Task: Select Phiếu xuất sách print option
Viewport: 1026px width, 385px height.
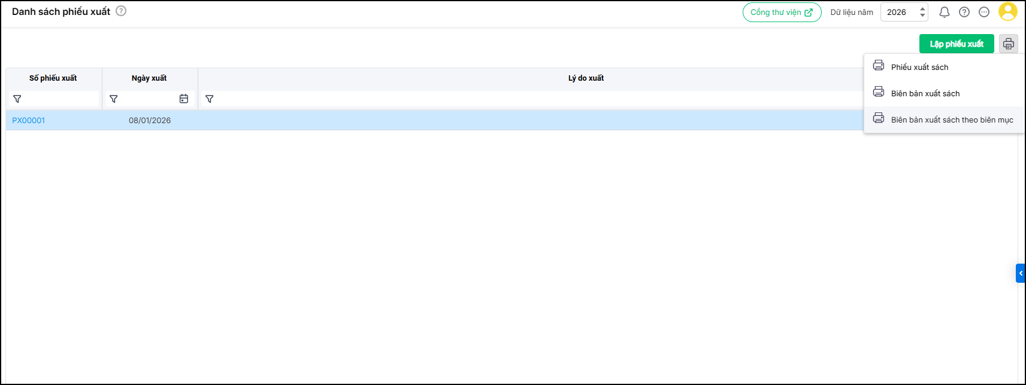Action: pos(919,67)
